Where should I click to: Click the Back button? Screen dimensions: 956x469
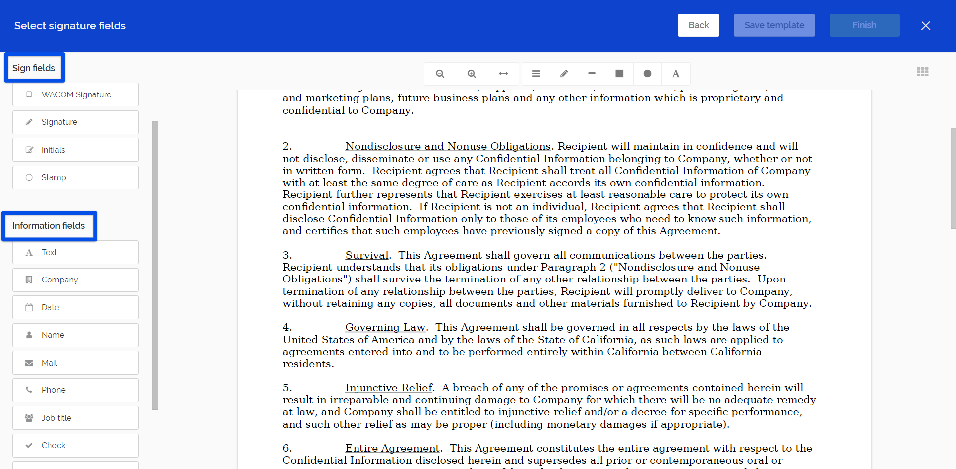coord(698,25)
